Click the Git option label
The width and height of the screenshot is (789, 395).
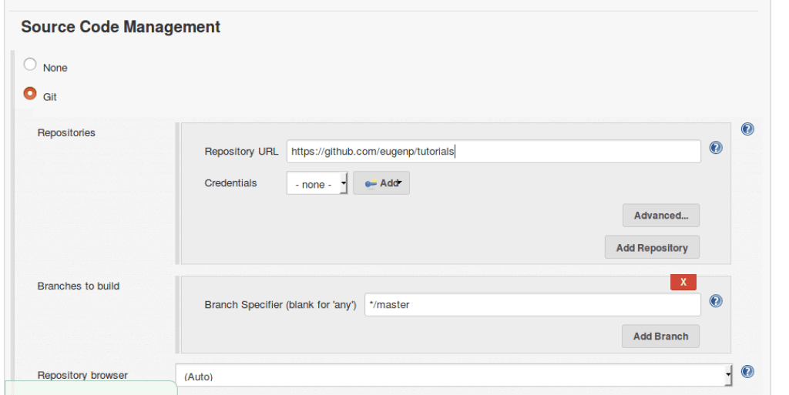coord(50,97)
